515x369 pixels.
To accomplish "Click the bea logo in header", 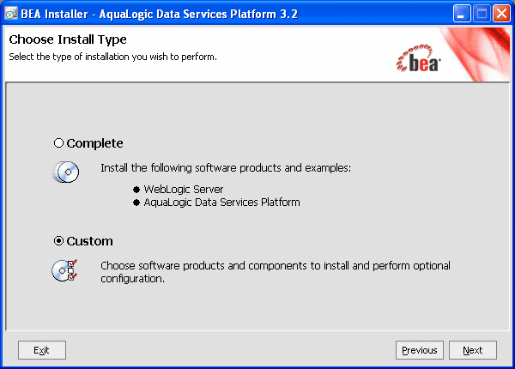I will click(x=419, y=58).
